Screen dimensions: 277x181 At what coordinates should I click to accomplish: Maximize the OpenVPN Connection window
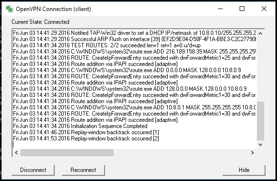coord(242,9)
